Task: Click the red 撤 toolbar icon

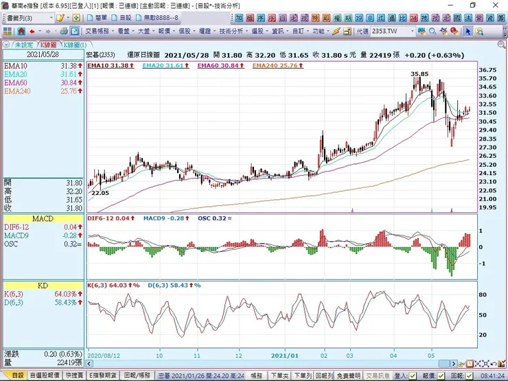Action: coord(250,18)
